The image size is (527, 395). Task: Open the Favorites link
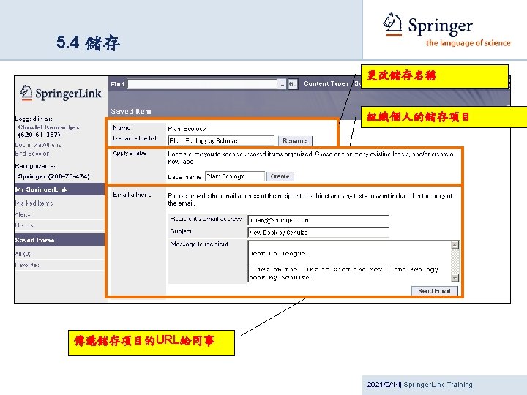27,265
